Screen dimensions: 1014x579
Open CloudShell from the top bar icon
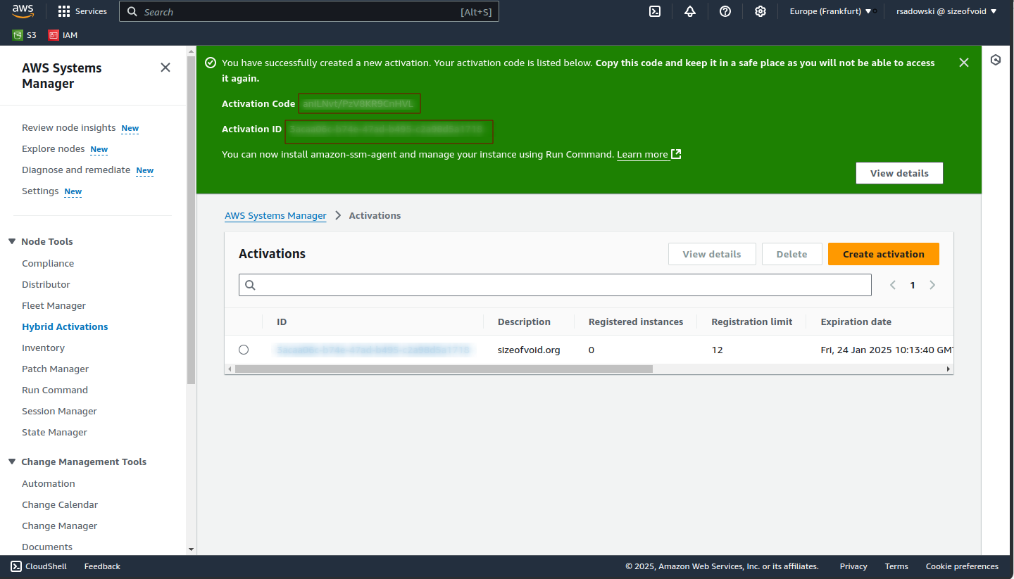pos(655,11)
